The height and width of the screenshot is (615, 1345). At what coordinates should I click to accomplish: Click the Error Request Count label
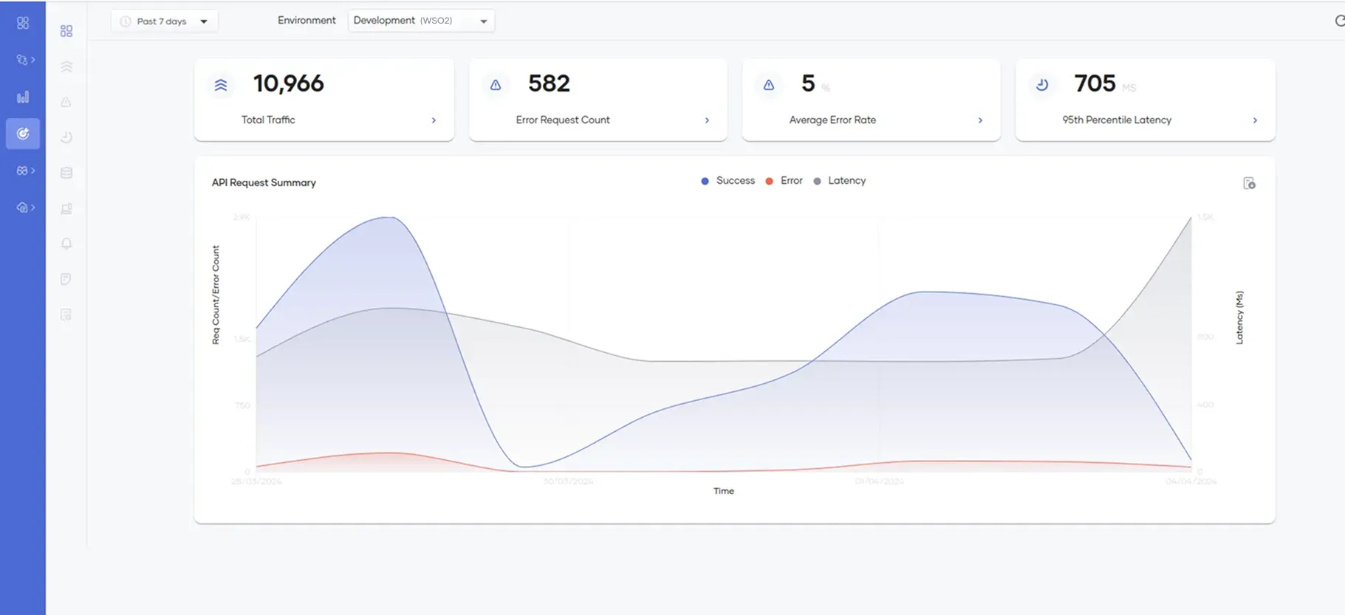[563, 120]
